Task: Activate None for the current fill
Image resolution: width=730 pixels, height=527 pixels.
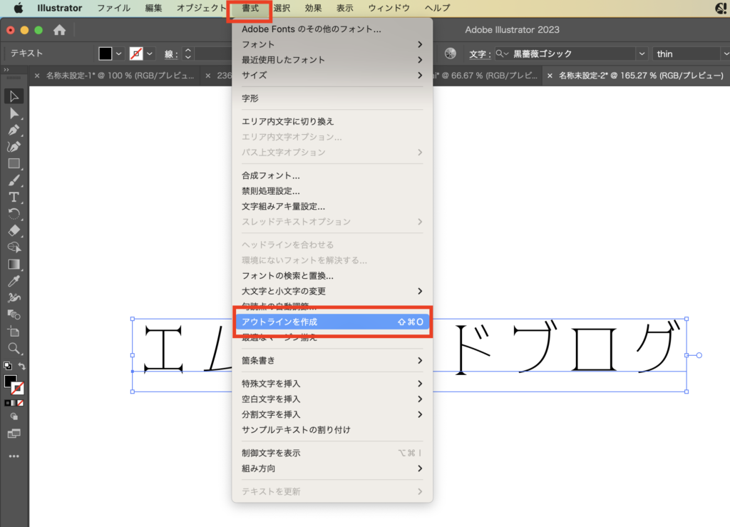Action: pyautogui.click(x=21, y=403)
